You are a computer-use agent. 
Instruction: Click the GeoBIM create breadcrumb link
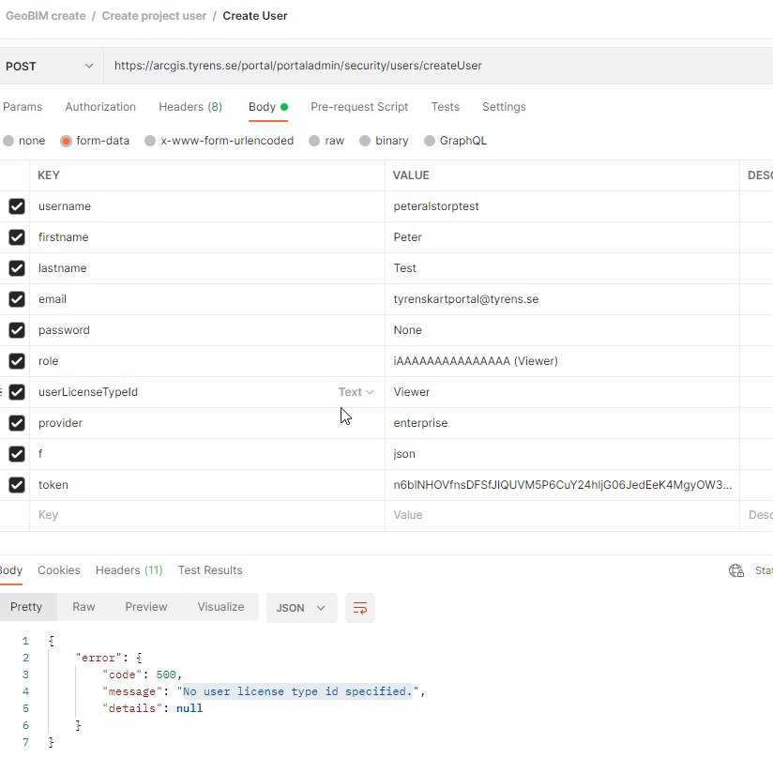(x=45, y=15)
